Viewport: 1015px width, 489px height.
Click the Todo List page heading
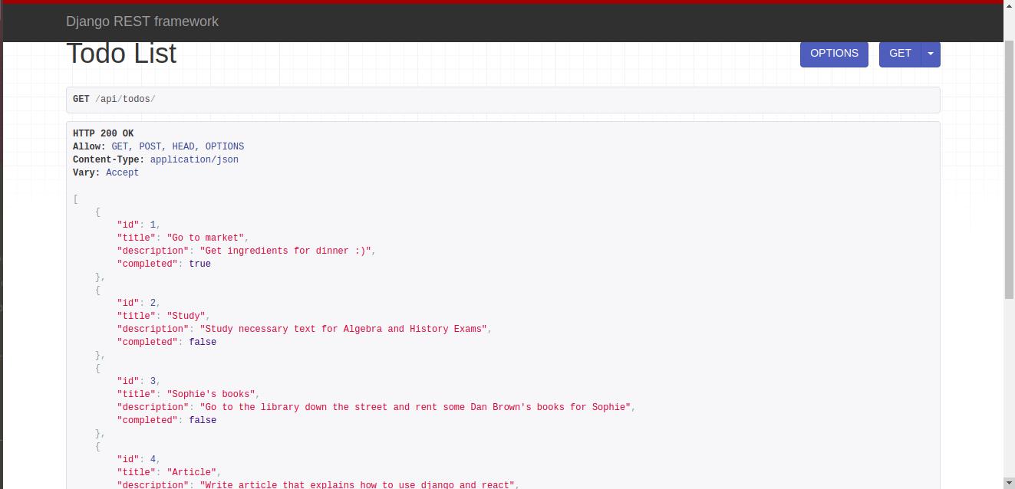tap(120, 53)
